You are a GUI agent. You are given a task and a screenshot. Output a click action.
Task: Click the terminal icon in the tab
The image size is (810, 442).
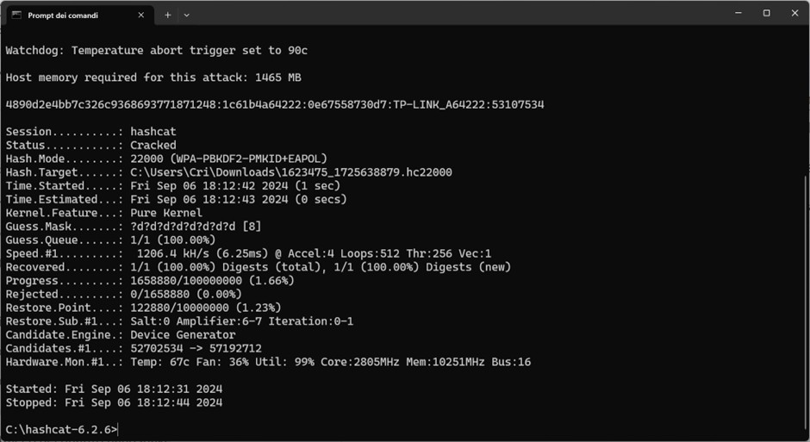[16, 15]
